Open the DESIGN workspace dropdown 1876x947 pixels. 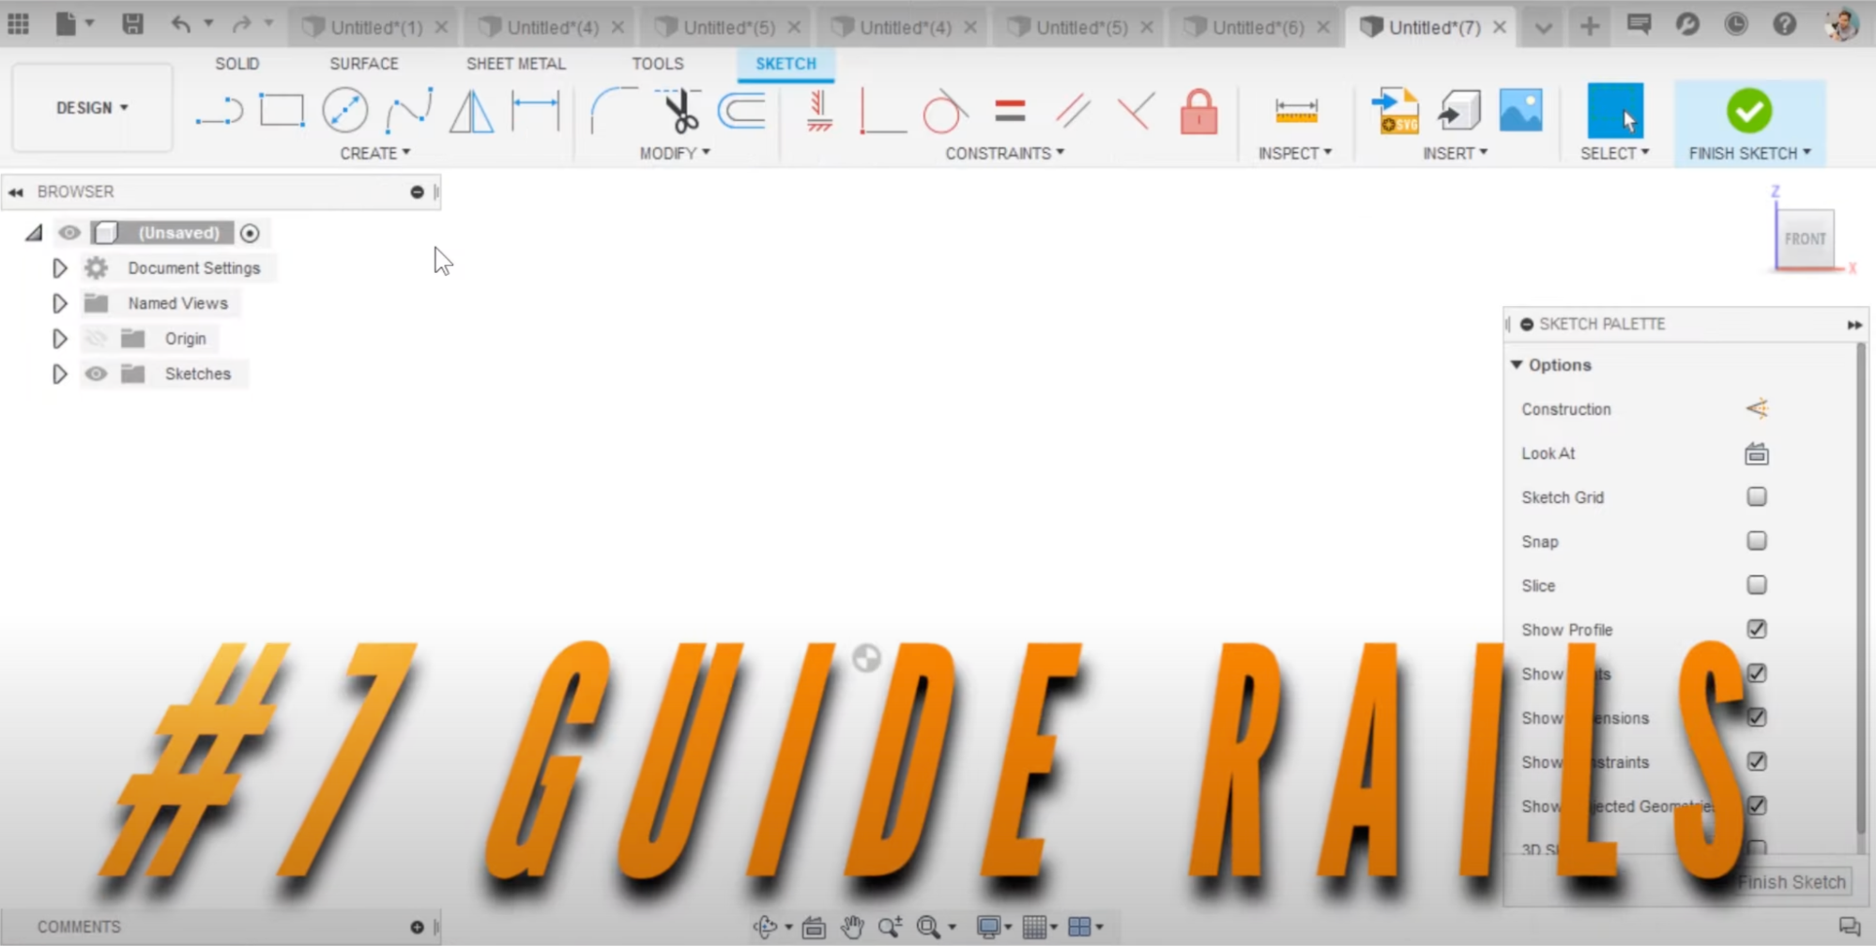pos(92,108)
